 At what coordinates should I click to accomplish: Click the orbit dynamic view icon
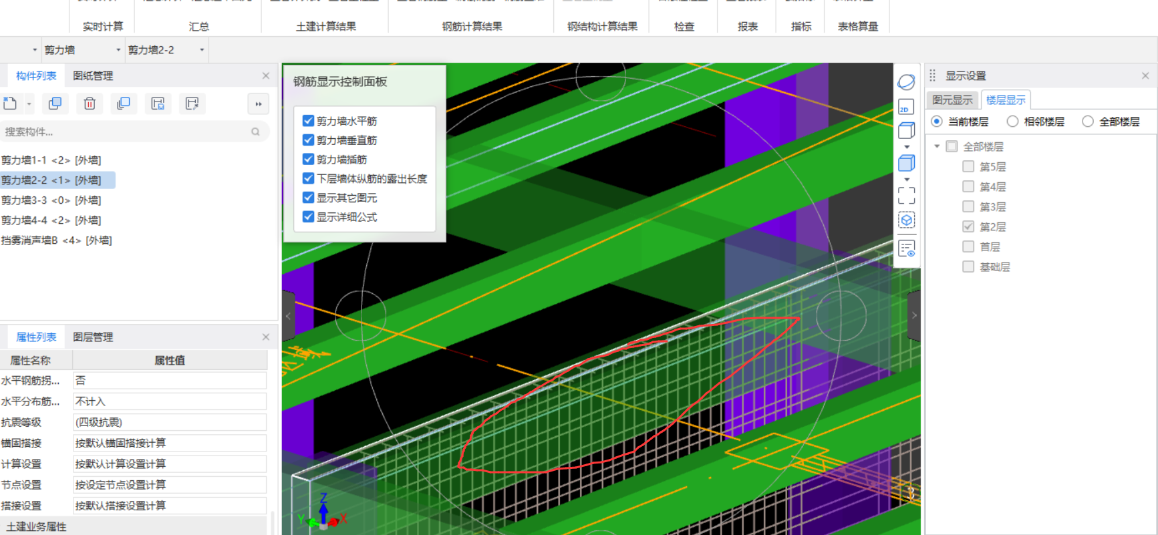click(x=906, y=81)
